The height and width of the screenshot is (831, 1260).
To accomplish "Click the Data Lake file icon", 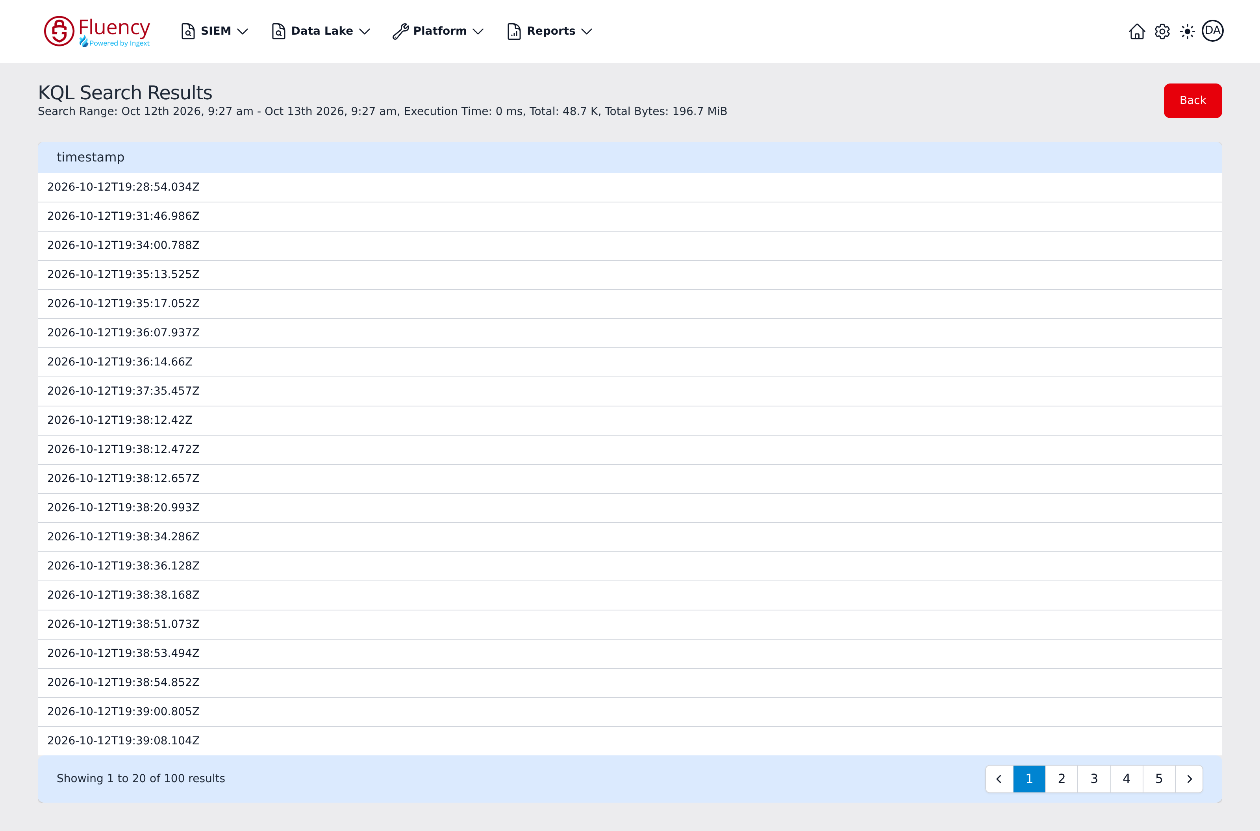I will 278,31.
